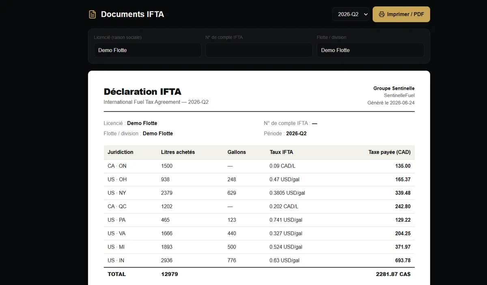Image resolution: width=487 pixels, height=285 pixels.
Task: Click the US · OH jurisdiction cell
Action: coord(117,179)
